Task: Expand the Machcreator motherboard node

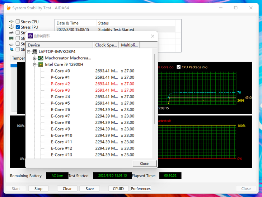Action: click(34, 58)
